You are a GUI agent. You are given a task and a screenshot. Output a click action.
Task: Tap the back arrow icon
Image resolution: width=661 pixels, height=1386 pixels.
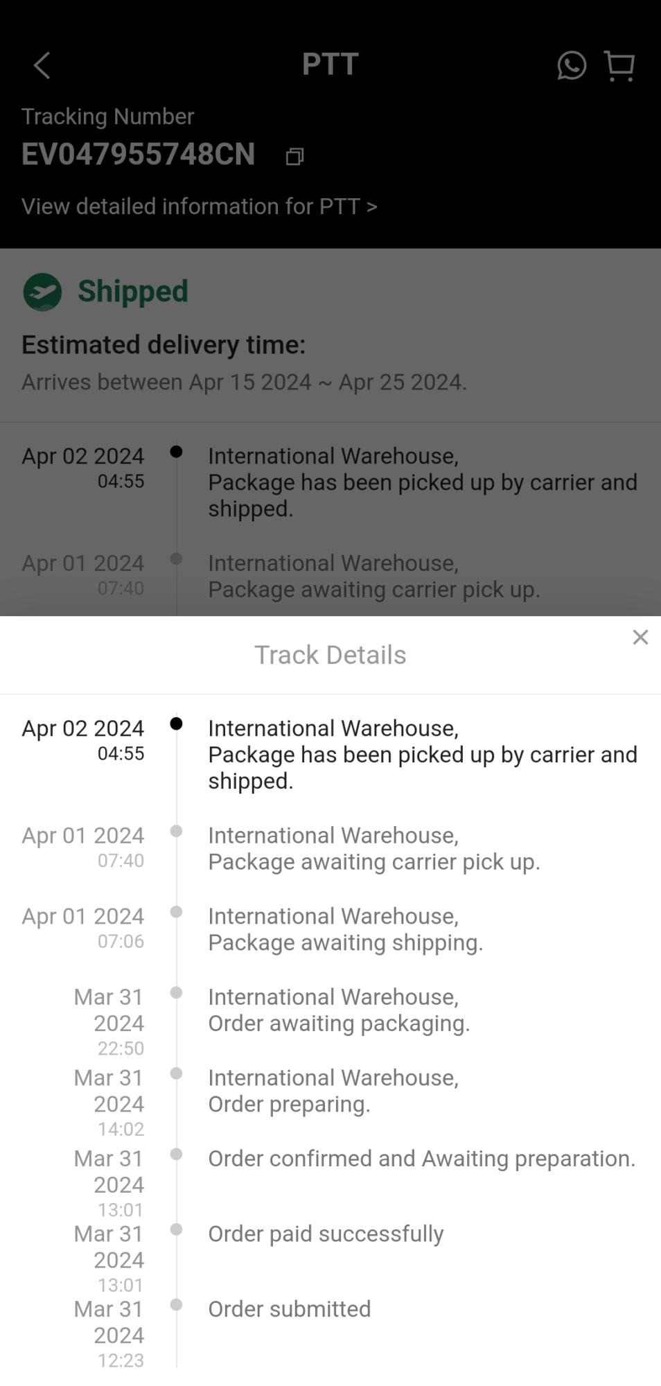pyautogui.click(x=42, y=66)
